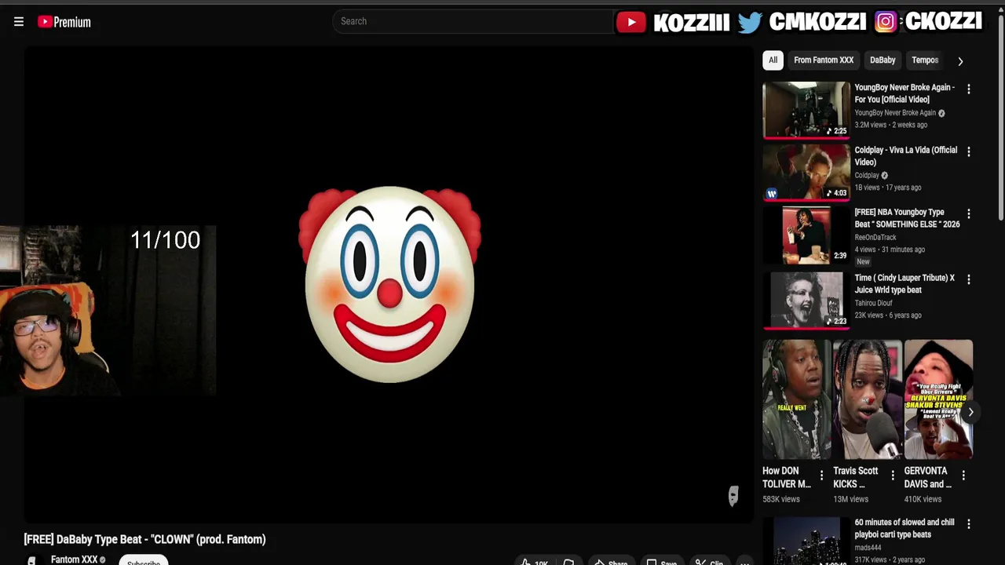This screenshot has width=1005, height=565.
Task: Subscribe to Fantom XXX
Action: click(x=144, y=561)
